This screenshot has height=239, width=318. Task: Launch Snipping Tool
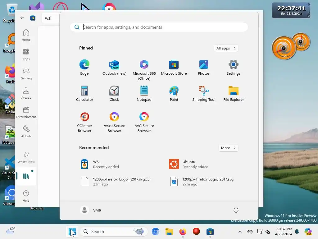204,93
